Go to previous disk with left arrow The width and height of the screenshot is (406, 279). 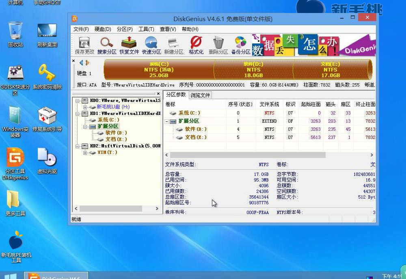[x=81, y=63]
